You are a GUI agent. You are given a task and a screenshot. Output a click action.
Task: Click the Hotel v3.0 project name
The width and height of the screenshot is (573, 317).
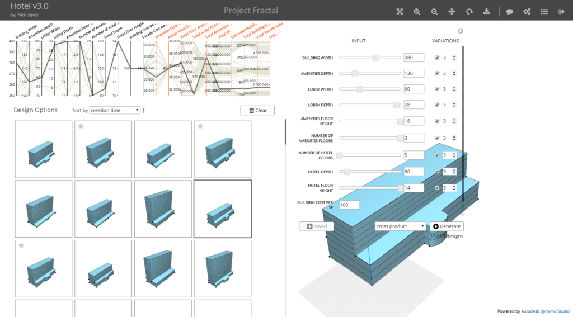tap(29, 6)
